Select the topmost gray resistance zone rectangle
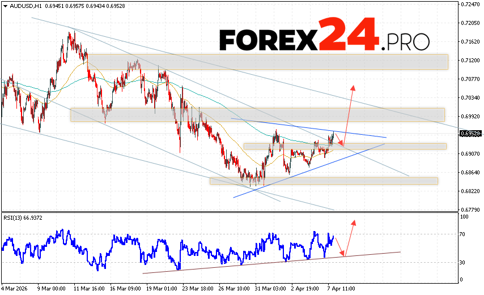Viewport: 484px width, 295px height. click(268, 62)
